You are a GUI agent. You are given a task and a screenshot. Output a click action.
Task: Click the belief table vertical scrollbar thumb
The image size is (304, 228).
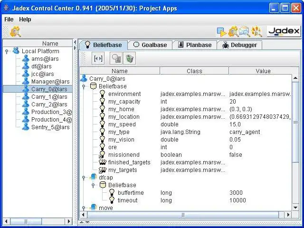click(295, 123)
